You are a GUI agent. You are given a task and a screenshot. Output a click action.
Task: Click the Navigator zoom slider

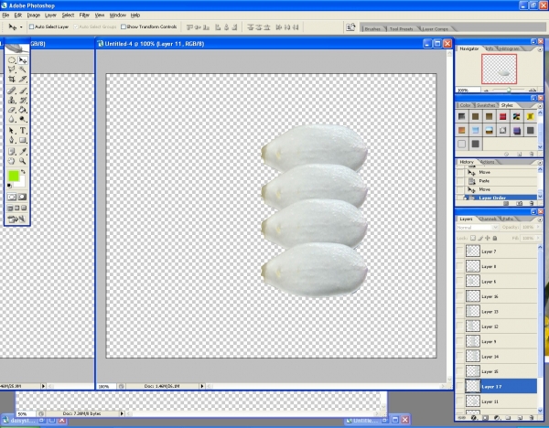[509, 91]
